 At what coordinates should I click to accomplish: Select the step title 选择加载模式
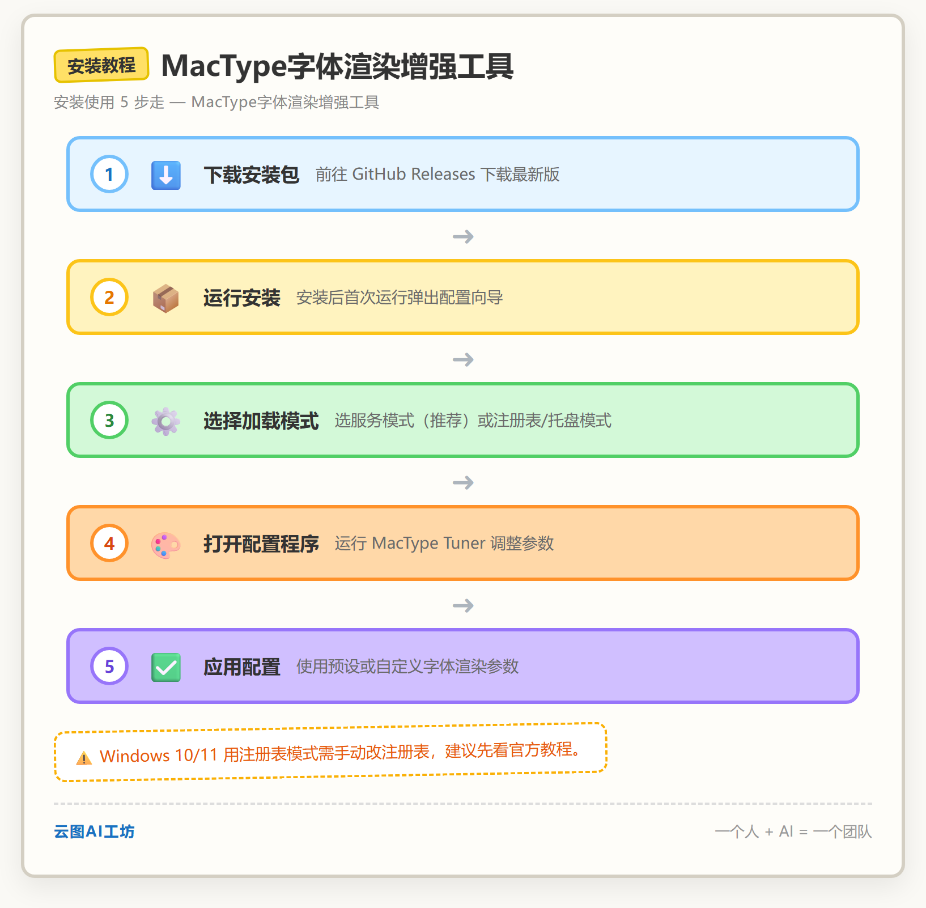pos(261,421)
